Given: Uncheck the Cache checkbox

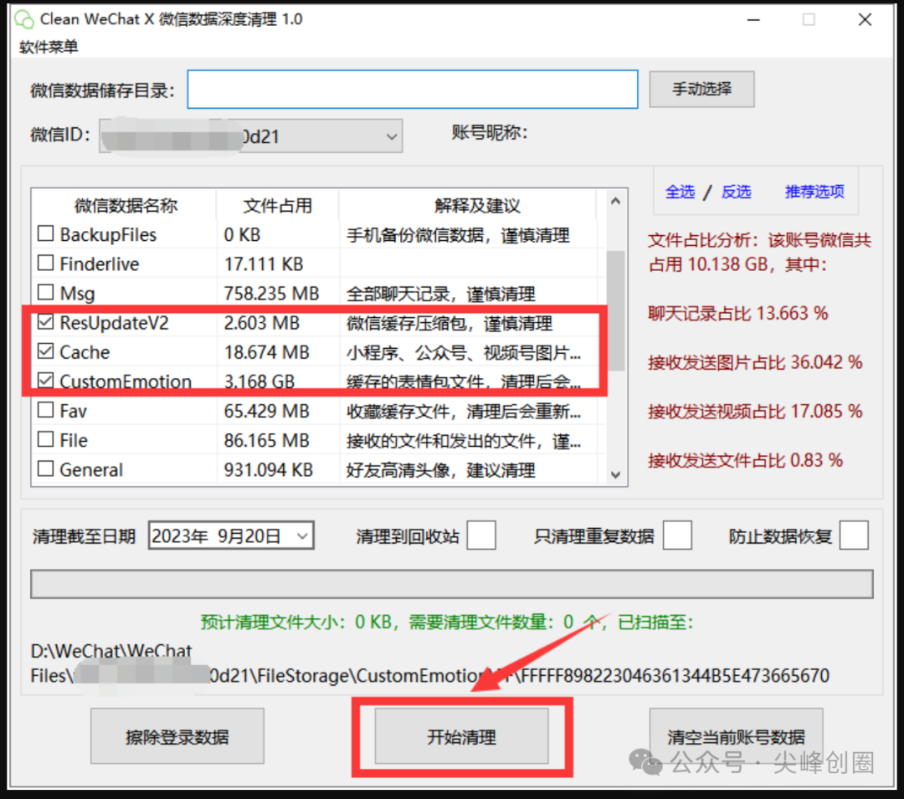Looking at the screenshot, I should [45, 351].
